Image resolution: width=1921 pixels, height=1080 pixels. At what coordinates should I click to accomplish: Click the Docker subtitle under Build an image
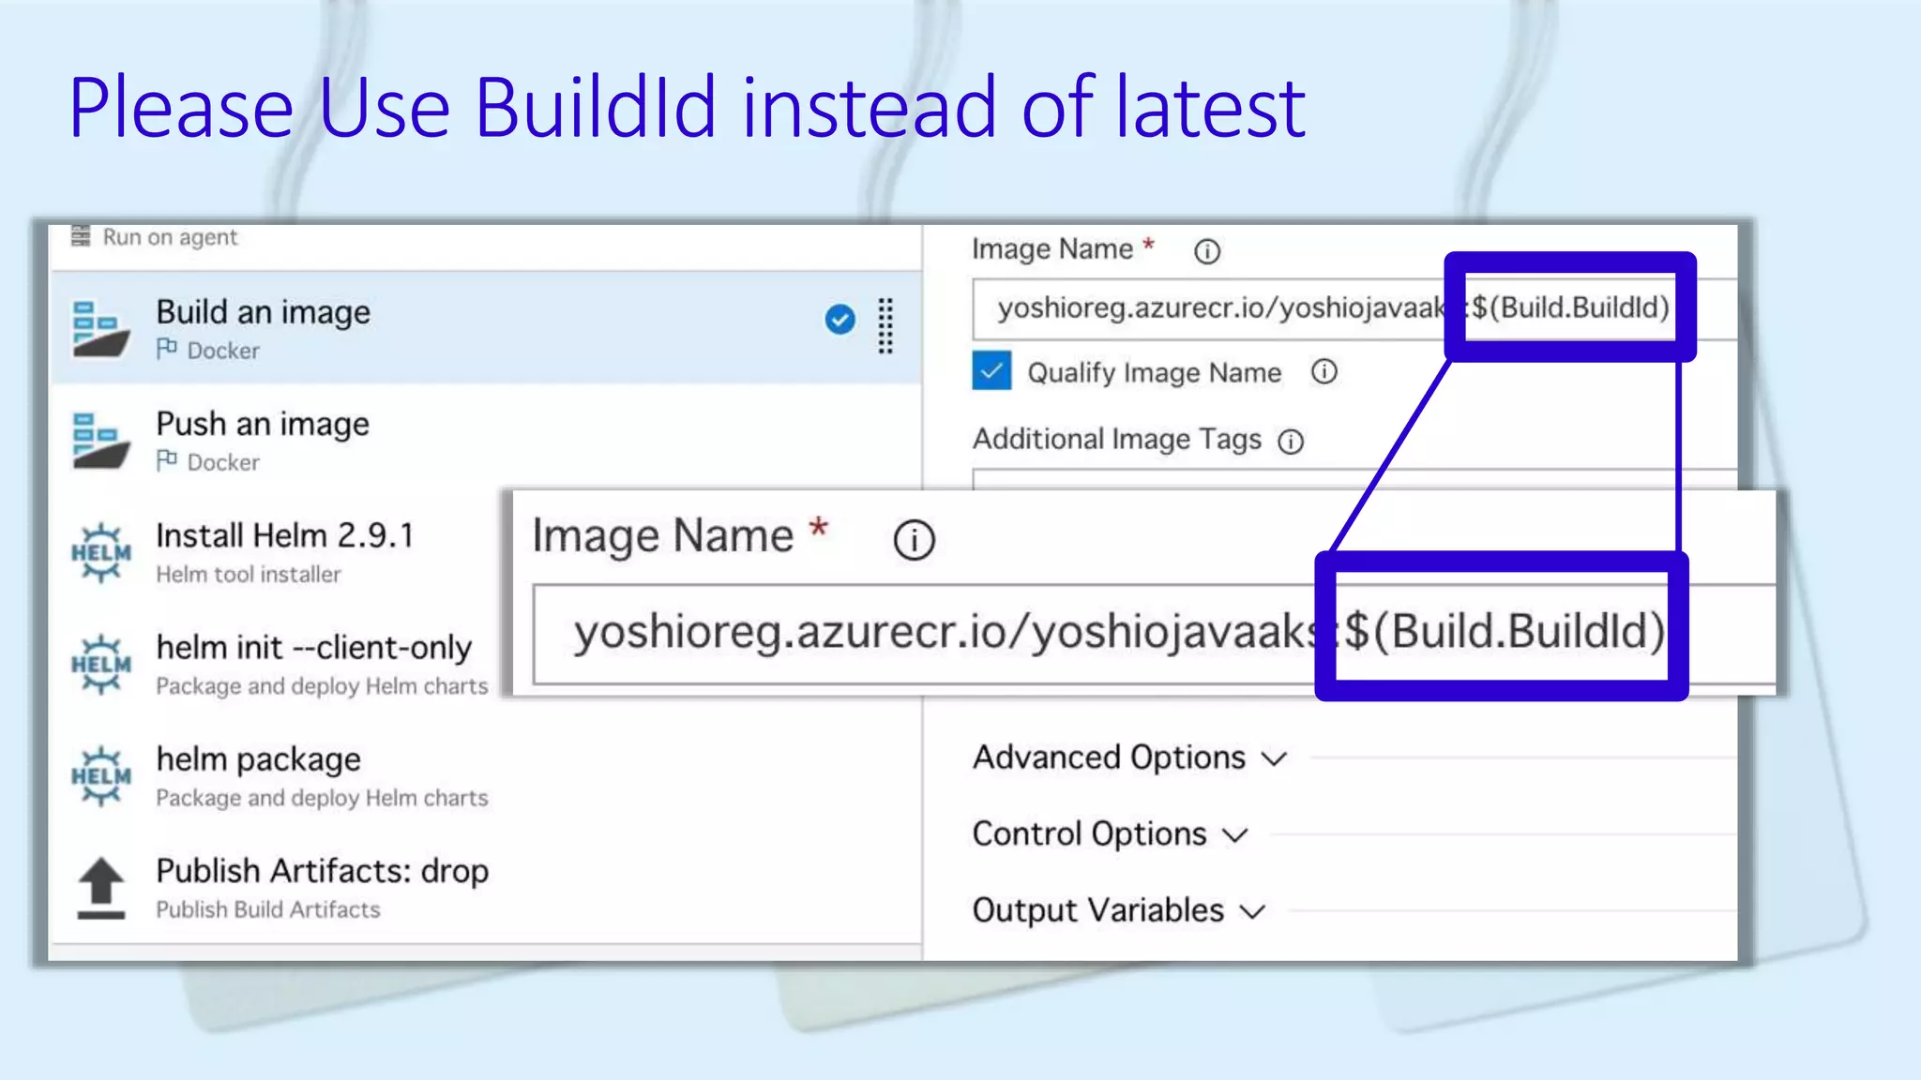pos(223,351)
